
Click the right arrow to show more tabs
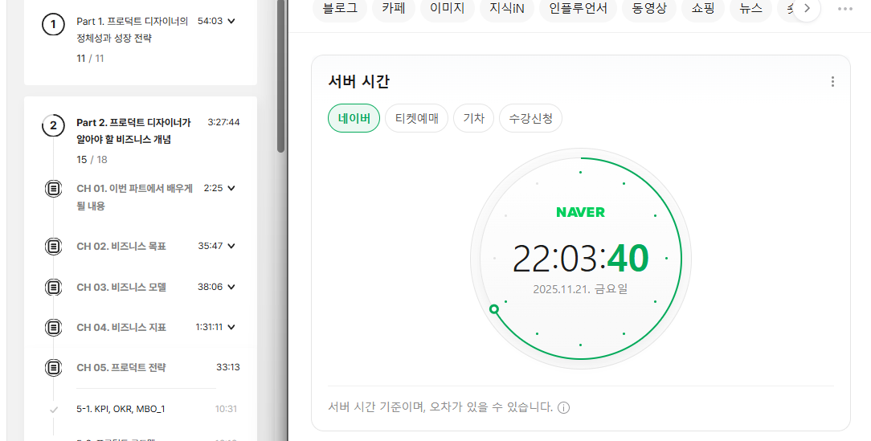pyautogui.click(x=807, y=8)
